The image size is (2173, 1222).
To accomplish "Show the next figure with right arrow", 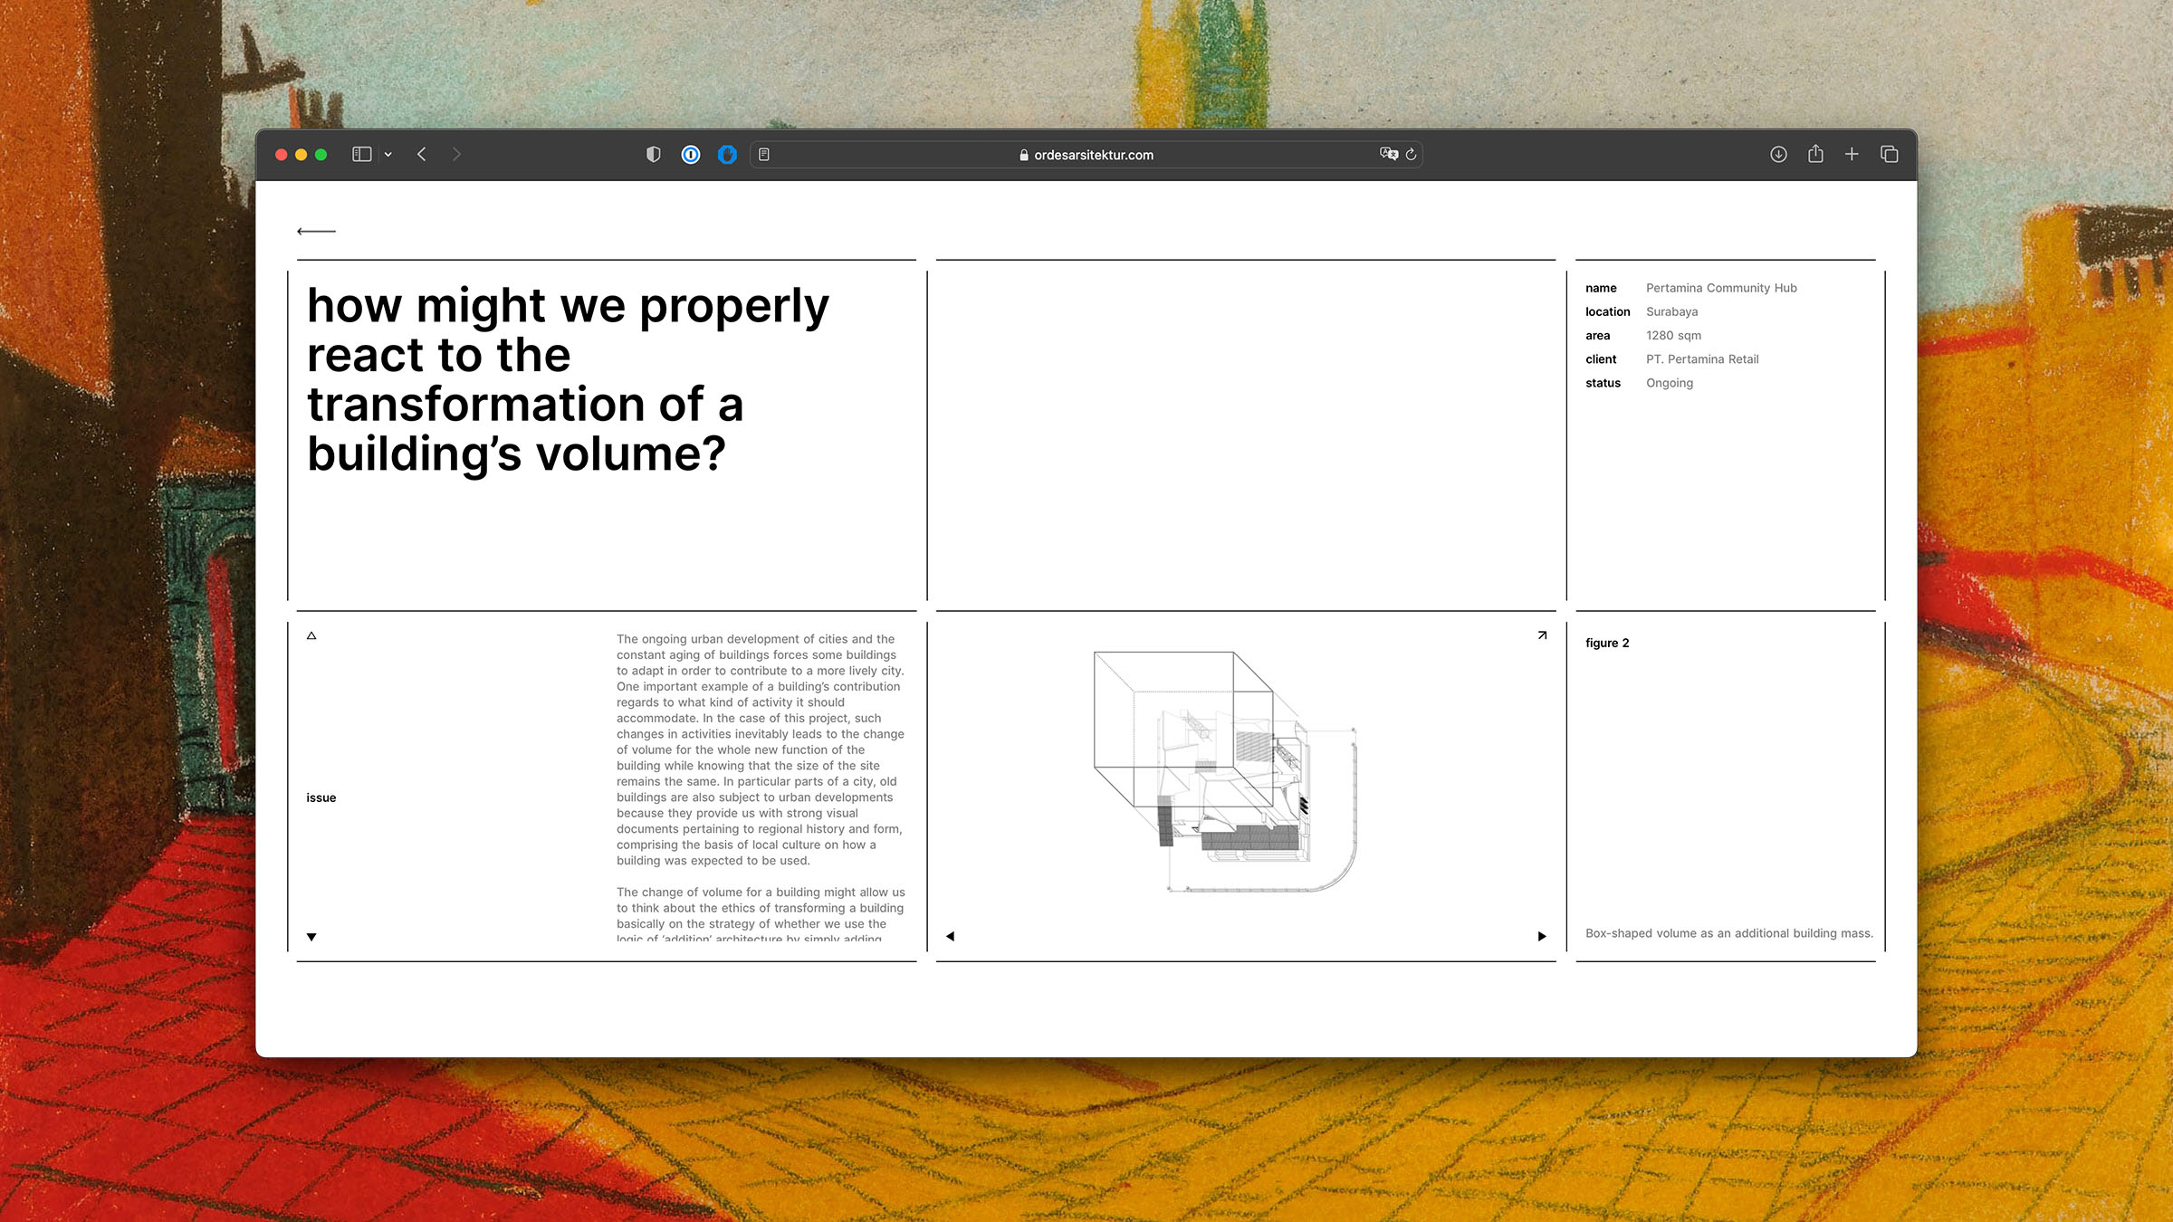I will (x=1542, y=936).
